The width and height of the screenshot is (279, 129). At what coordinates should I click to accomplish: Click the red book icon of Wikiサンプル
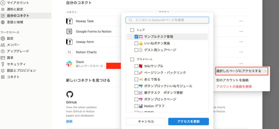(141, 66)
